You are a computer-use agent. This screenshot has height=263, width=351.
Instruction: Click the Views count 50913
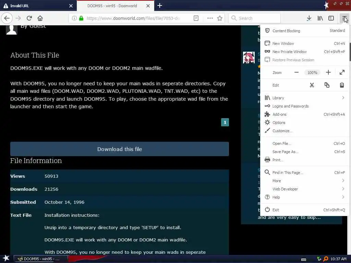coord(51,176)
